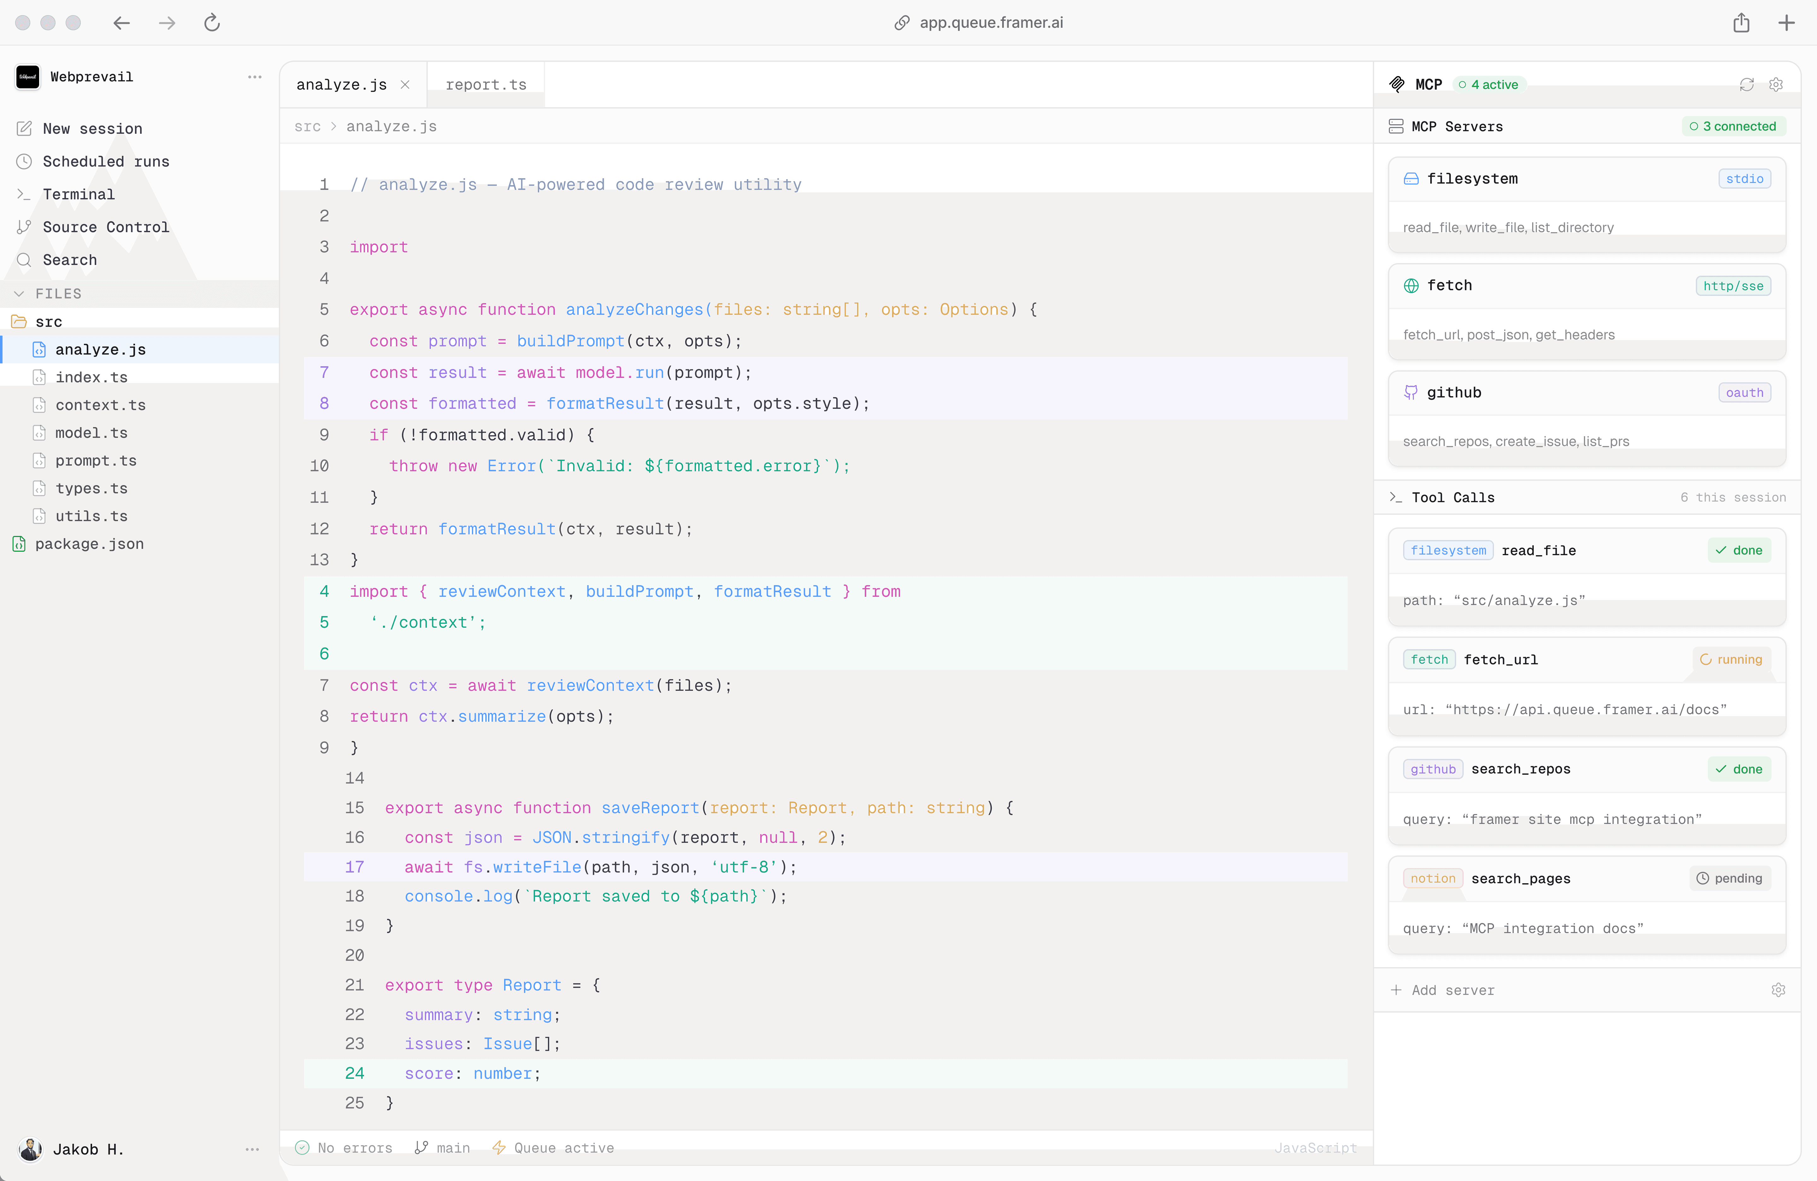1817x1181 pixels.
Task: Reload the page with refresh arrow
Action: (212, 23)
